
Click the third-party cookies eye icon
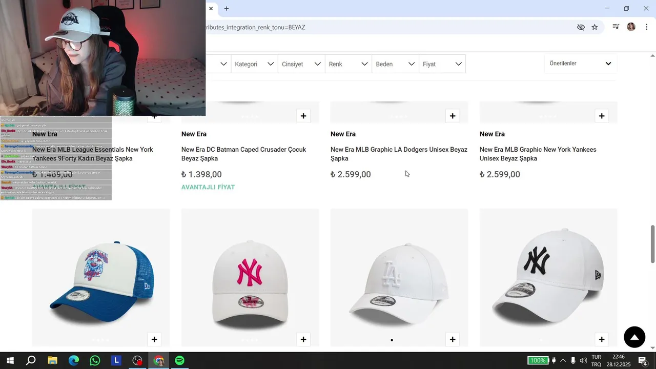point(581,27)
